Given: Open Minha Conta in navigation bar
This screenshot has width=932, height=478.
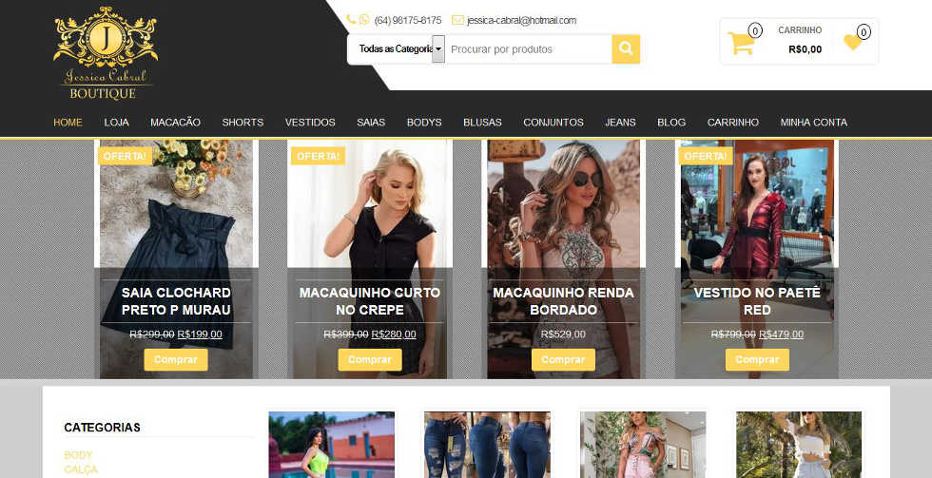Looking at the screenshot, I should (813, 122).
